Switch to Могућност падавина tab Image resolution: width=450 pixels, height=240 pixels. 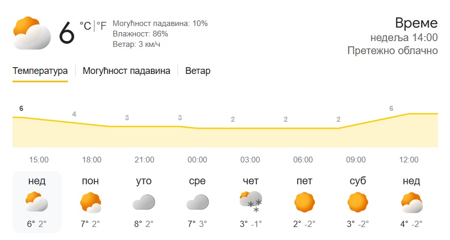tap(126, 71)
